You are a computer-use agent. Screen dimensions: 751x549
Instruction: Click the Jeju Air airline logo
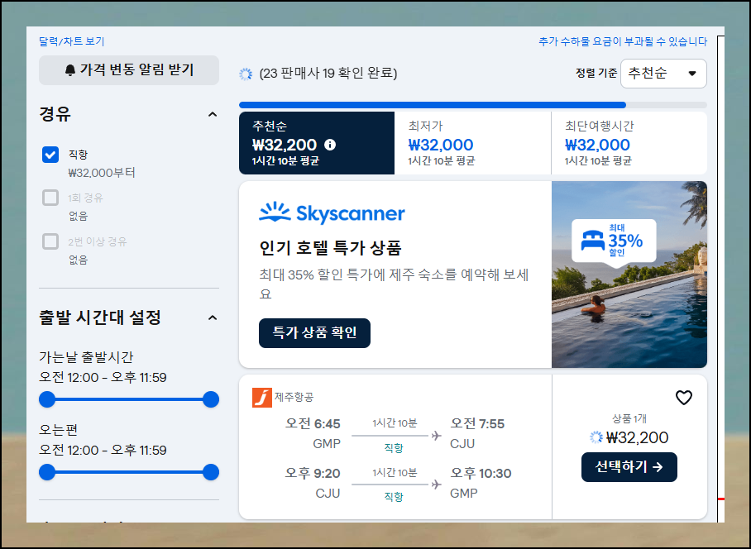click(x=262, y=397)
